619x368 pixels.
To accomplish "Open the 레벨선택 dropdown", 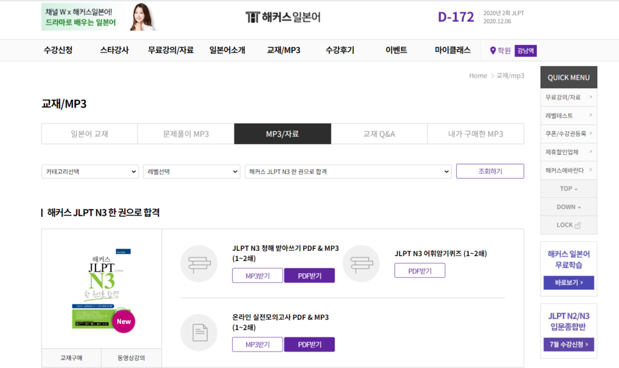I will pos(192,172).
